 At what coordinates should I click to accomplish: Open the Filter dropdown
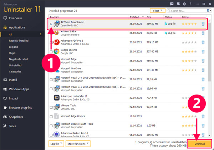[x=158, y=11]
